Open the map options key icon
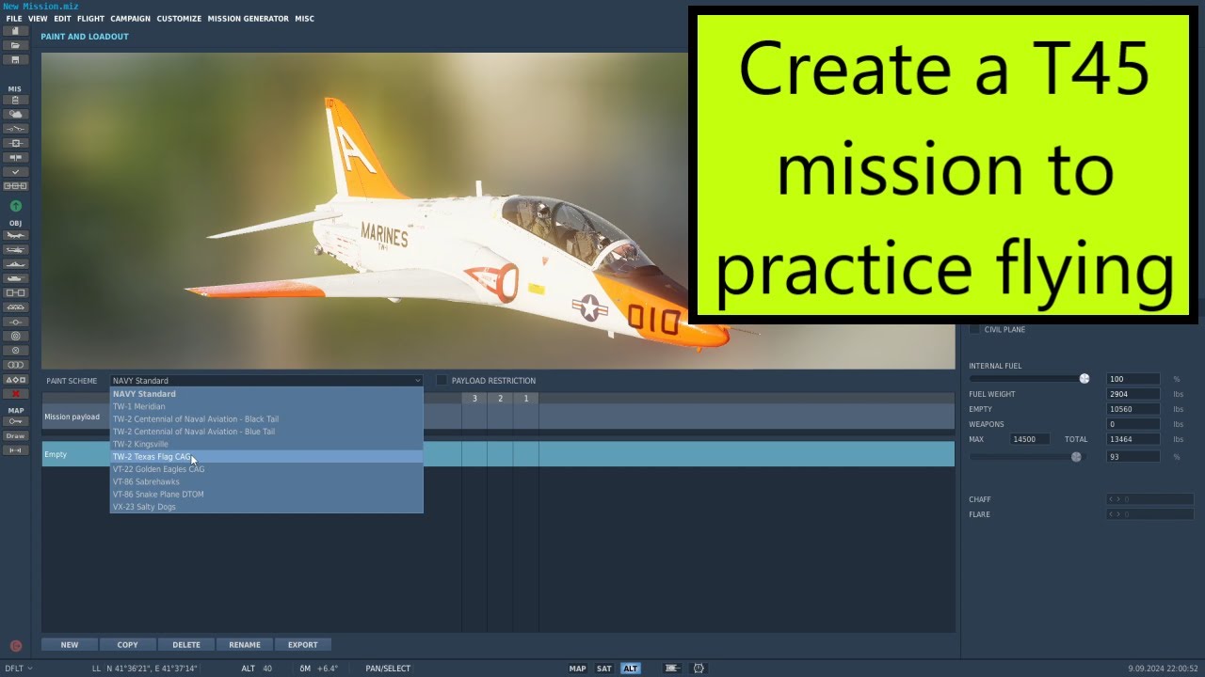 pyautogui.click(x=15, y=421)
